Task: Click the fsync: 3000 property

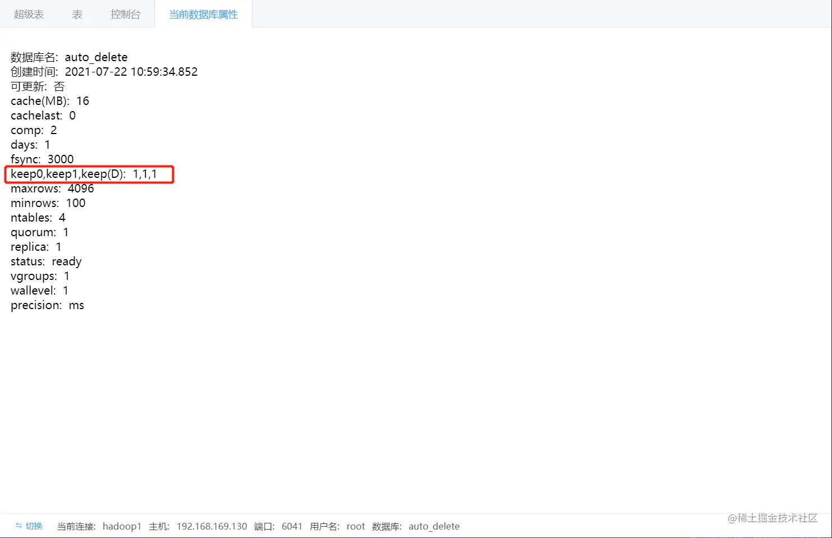Action: 42,159
